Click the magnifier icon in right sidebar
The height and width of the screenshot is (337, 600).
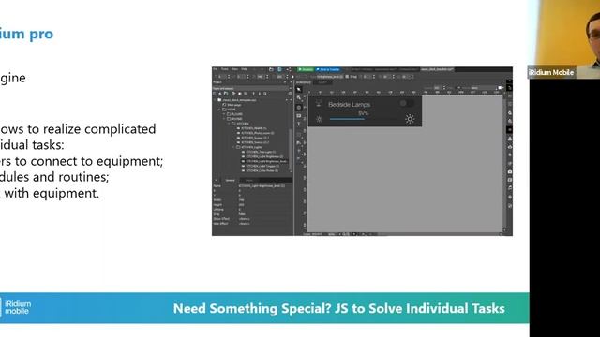510,113
